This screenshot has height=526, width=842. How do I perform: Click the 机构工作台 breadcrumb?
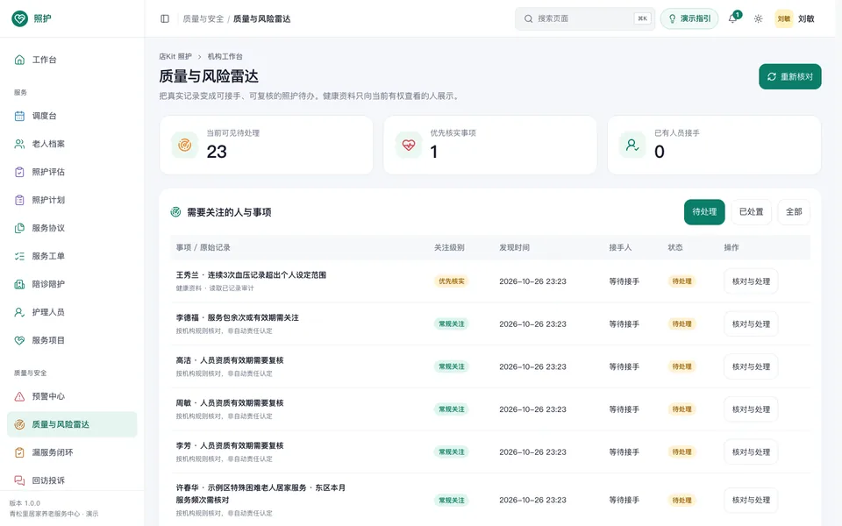[x=225, y=56]
